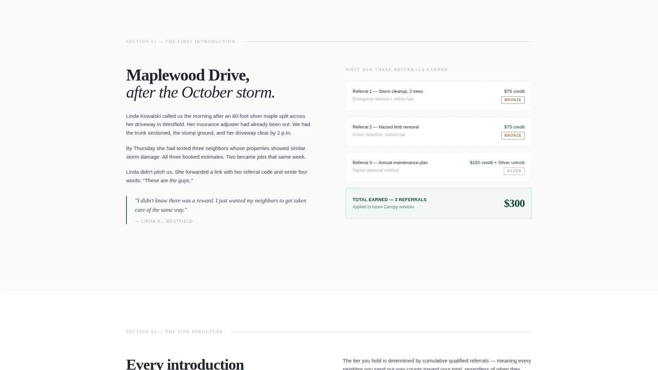This screenshot has height=370, width=658.
Task: Click the '$75 credit' value on Referral 2
Action: pyautogui.click(x=514, y=127)
